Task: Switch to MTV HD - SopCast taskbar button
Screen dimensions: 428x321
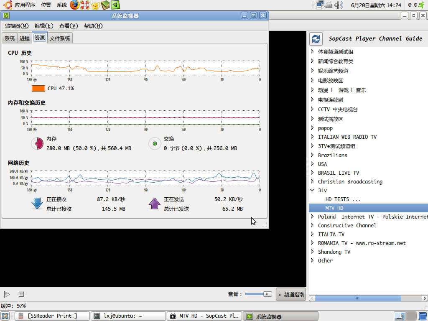Action: click(x=204, y=316)
